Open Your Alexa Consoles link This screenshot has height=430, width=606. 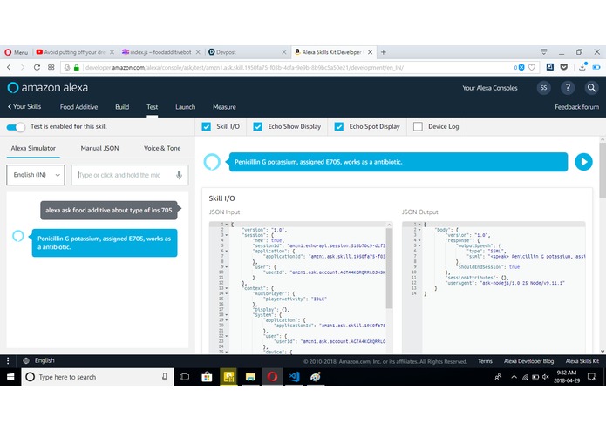tap(490, 88)
